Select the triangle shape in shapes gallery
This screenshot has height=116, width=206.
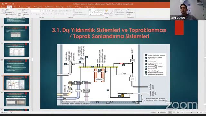(x=90, y=12)
